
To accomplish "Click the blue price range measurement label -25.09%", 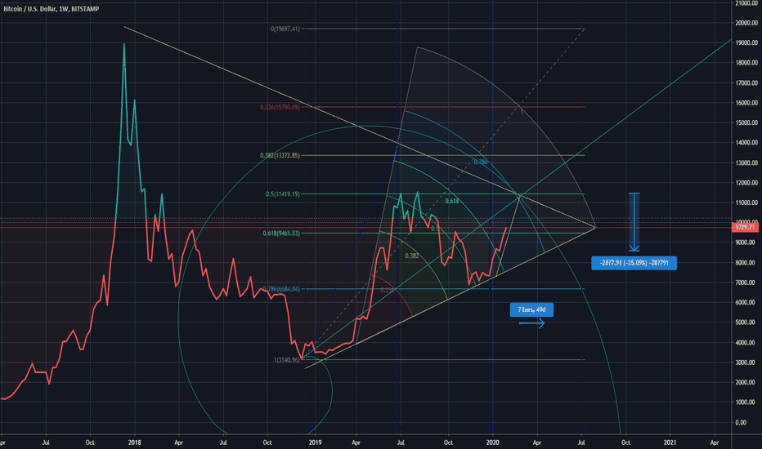I will click(x=634, y=263).
